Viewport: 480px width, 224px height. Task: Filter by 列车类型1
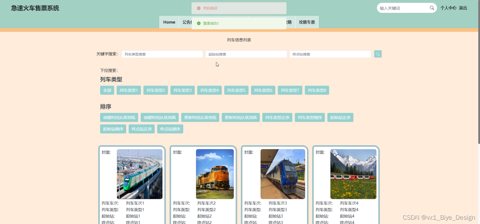[x=129, y=90]
